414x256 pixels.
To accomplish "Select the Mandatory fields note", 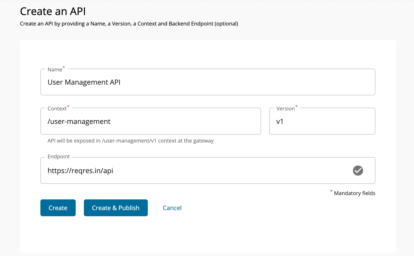I will tap(354, 193).
